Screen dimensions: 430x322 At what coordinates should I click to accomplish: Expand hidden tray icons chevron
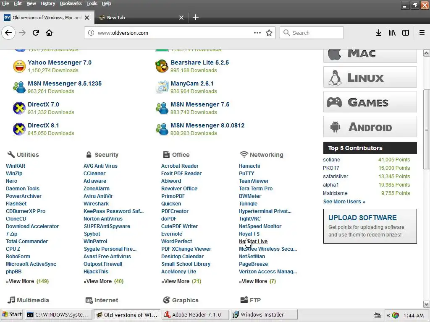click(388, 316)
